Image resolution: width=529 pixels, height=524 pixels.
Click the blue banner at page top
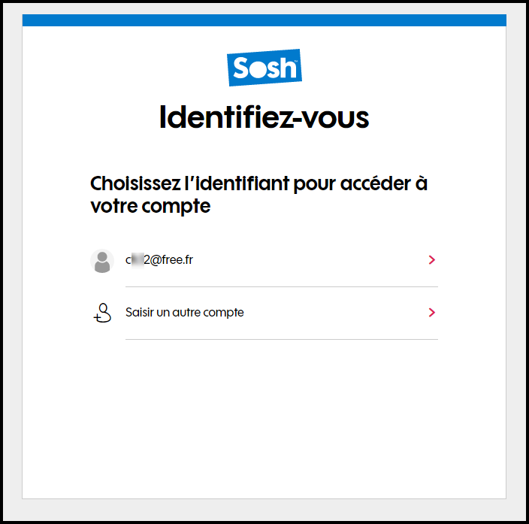click(x=264, y=20)
